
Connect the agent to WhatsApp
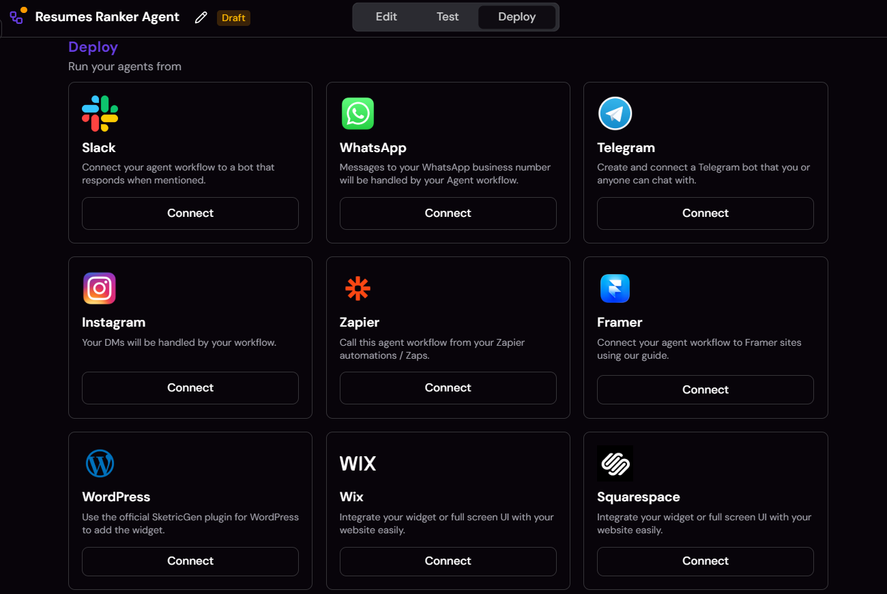click(x=448, y=213)
